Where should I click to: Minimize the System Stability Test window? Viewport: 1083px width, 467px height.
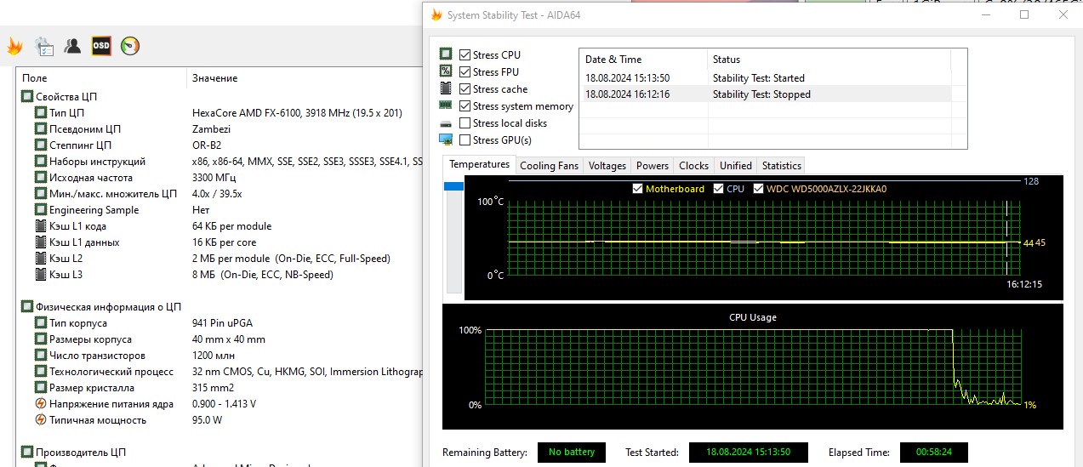click(x=986, y=14)
